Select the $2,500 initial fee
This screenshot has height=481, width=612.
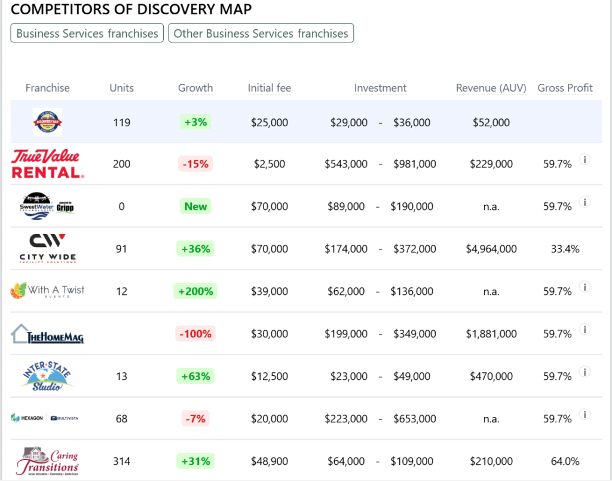(270, 164)
